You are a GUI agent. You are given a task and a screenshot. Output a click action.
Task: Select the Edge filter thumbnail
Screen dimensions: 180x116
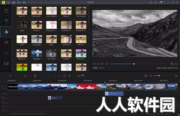pos(22,25)
